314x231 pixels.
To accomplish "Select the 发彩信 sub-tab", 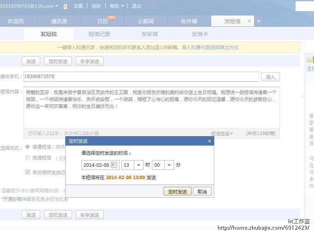I will (x=150, y=34).
